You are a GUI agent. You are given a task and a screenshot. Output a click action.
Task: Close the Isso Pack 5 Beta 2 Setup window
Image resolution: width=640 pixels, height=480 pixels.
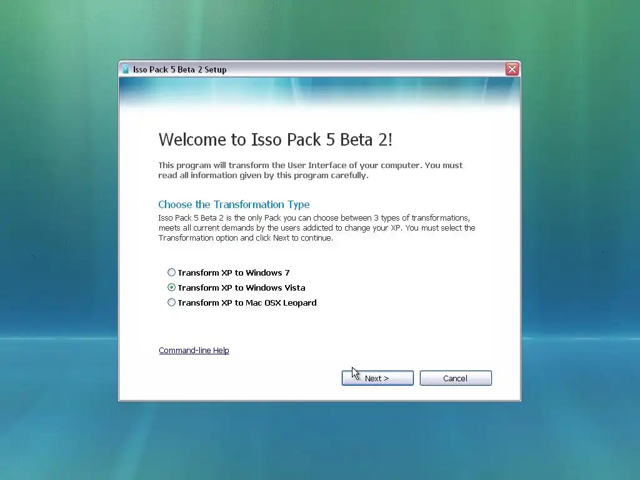pyautogui.click(x=512, y=69)
